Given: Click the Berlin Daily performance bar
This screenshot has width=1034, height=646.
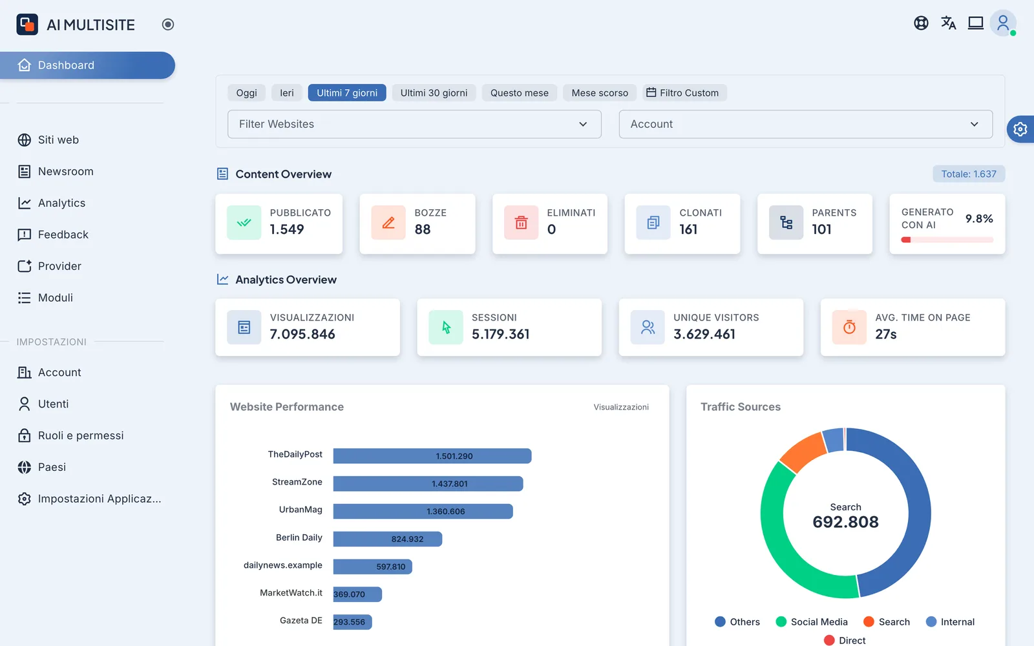Looking at the screenshot, I should click(388, 539).
